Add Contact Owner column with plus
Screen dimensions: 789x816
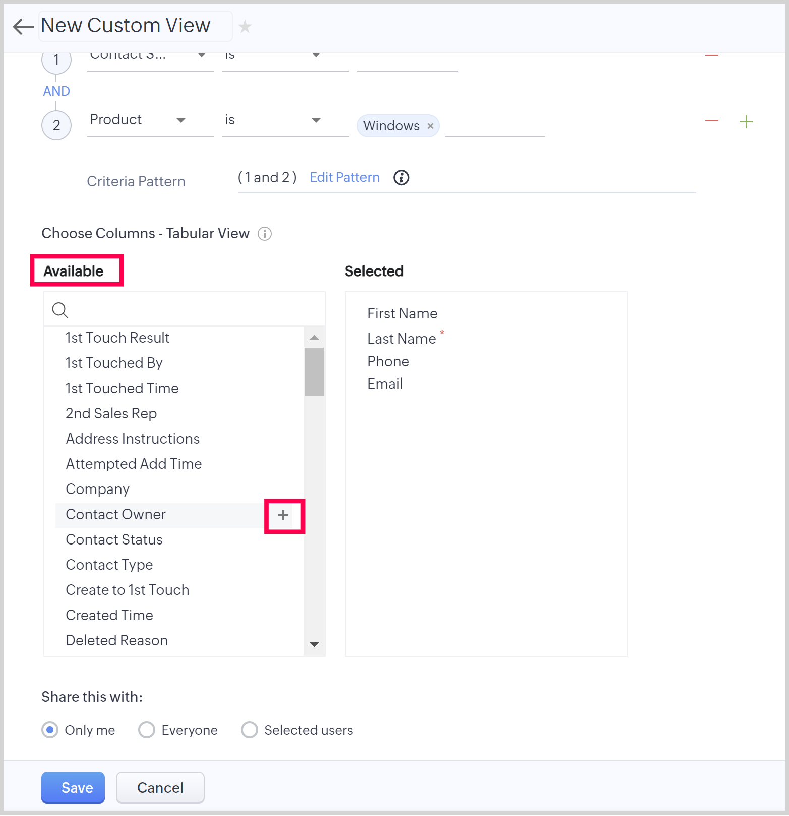284,515
